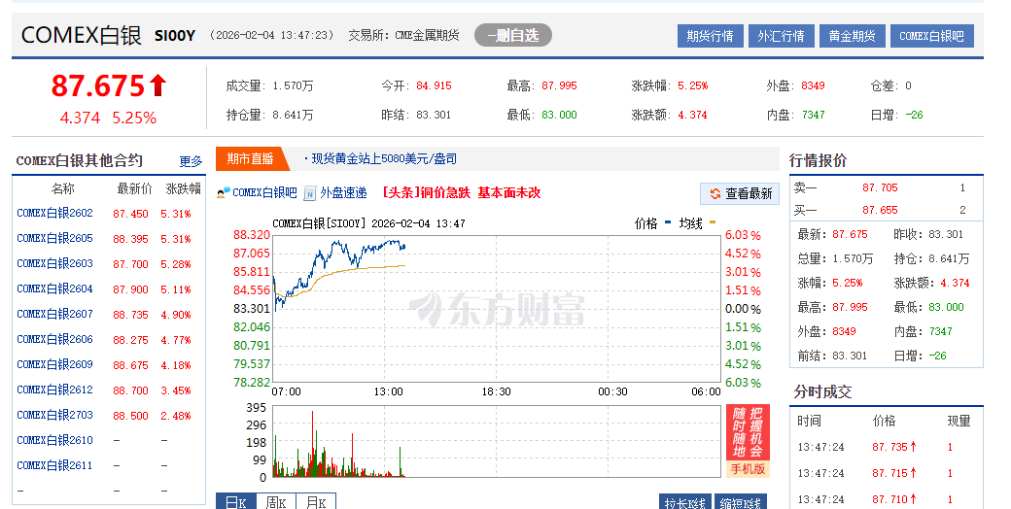The width and height of the screenshot is (1011, 509).
Task: Click the COMEX白银其他合约 heading
Action: pyautogui.click(x=80, y=160)
